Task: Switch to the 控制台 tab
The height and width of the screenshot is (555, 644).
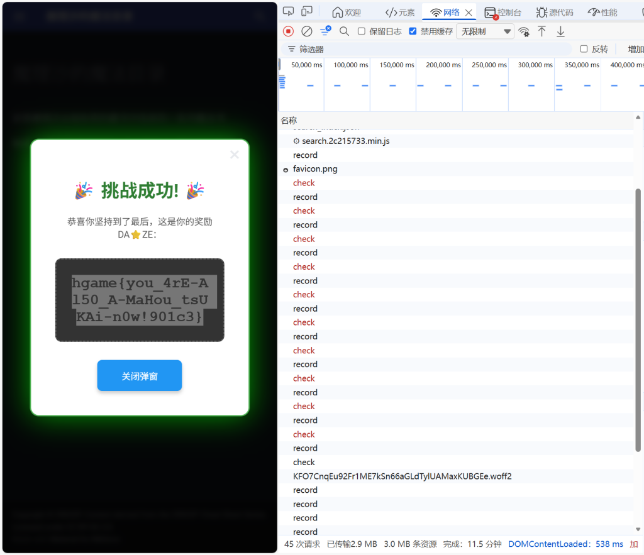Action: coord(503,12)
